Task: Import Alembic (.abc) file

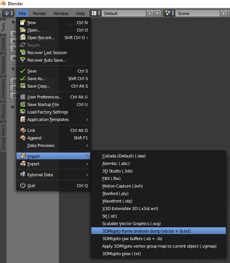Action: [x=158, y=163]
